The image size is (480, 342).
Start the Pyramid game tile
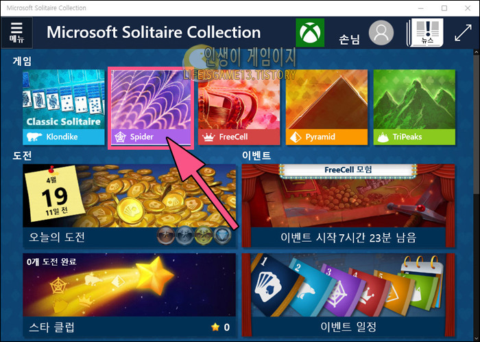pyautogui.click(x=326, y=107)
